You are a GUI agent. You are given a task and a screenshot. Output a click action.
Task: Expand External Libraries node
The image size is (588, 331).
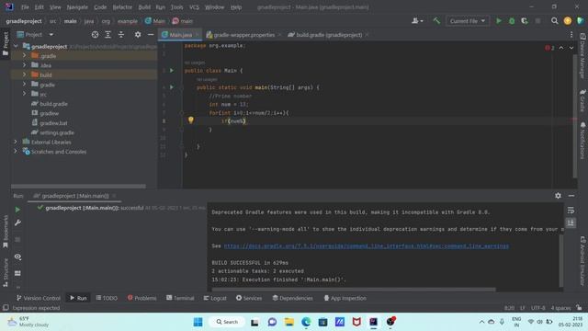tap(16, 142)
